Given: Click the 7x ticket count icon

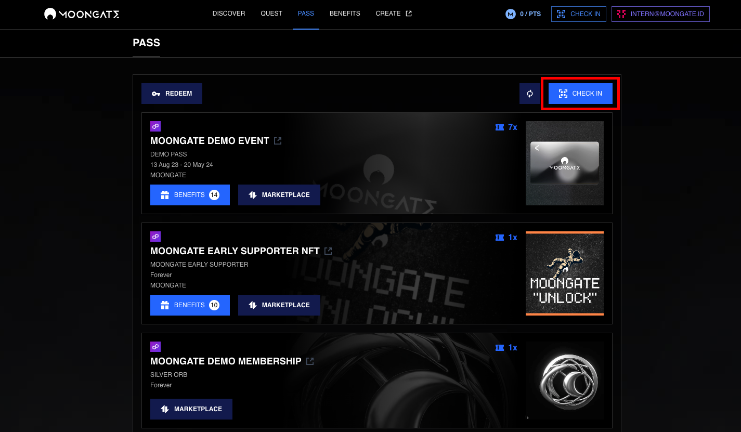Looking at the screenshot, I should click(500, 127).
